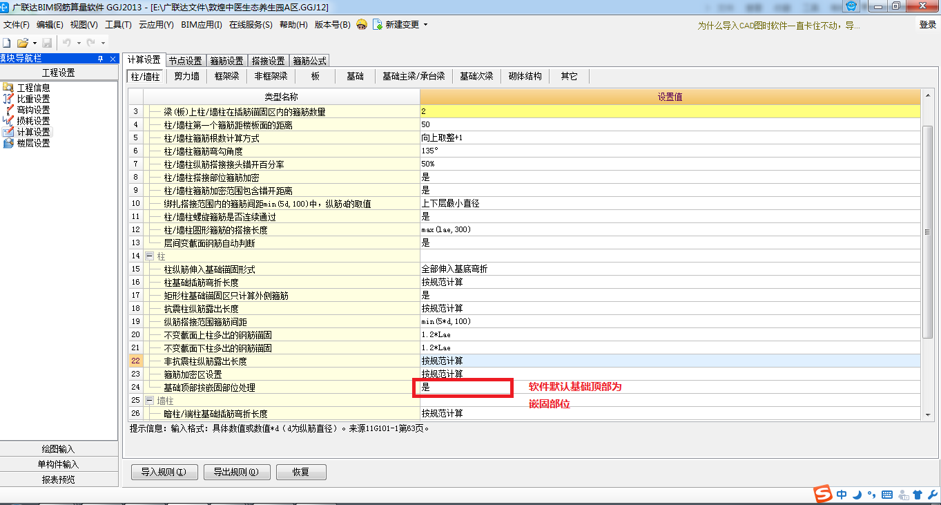Click the hard-hat worker icon in menu bar

point(362,25)
